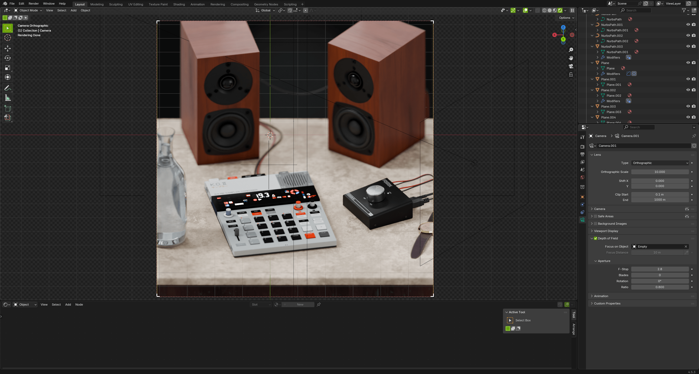Image resolution: width=699 pixels, height=374 pixels.
Task: Expand the Viewport Display panel
Action: tap(606, 231)
